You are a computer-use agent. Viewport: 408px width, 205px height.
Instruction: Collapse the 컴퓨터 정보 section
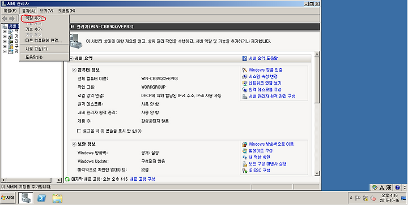74,70
